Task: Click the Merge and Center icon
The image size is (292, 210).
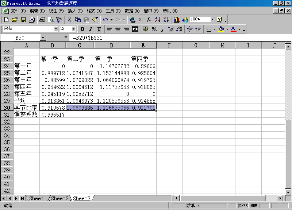Action: (135, 29)
